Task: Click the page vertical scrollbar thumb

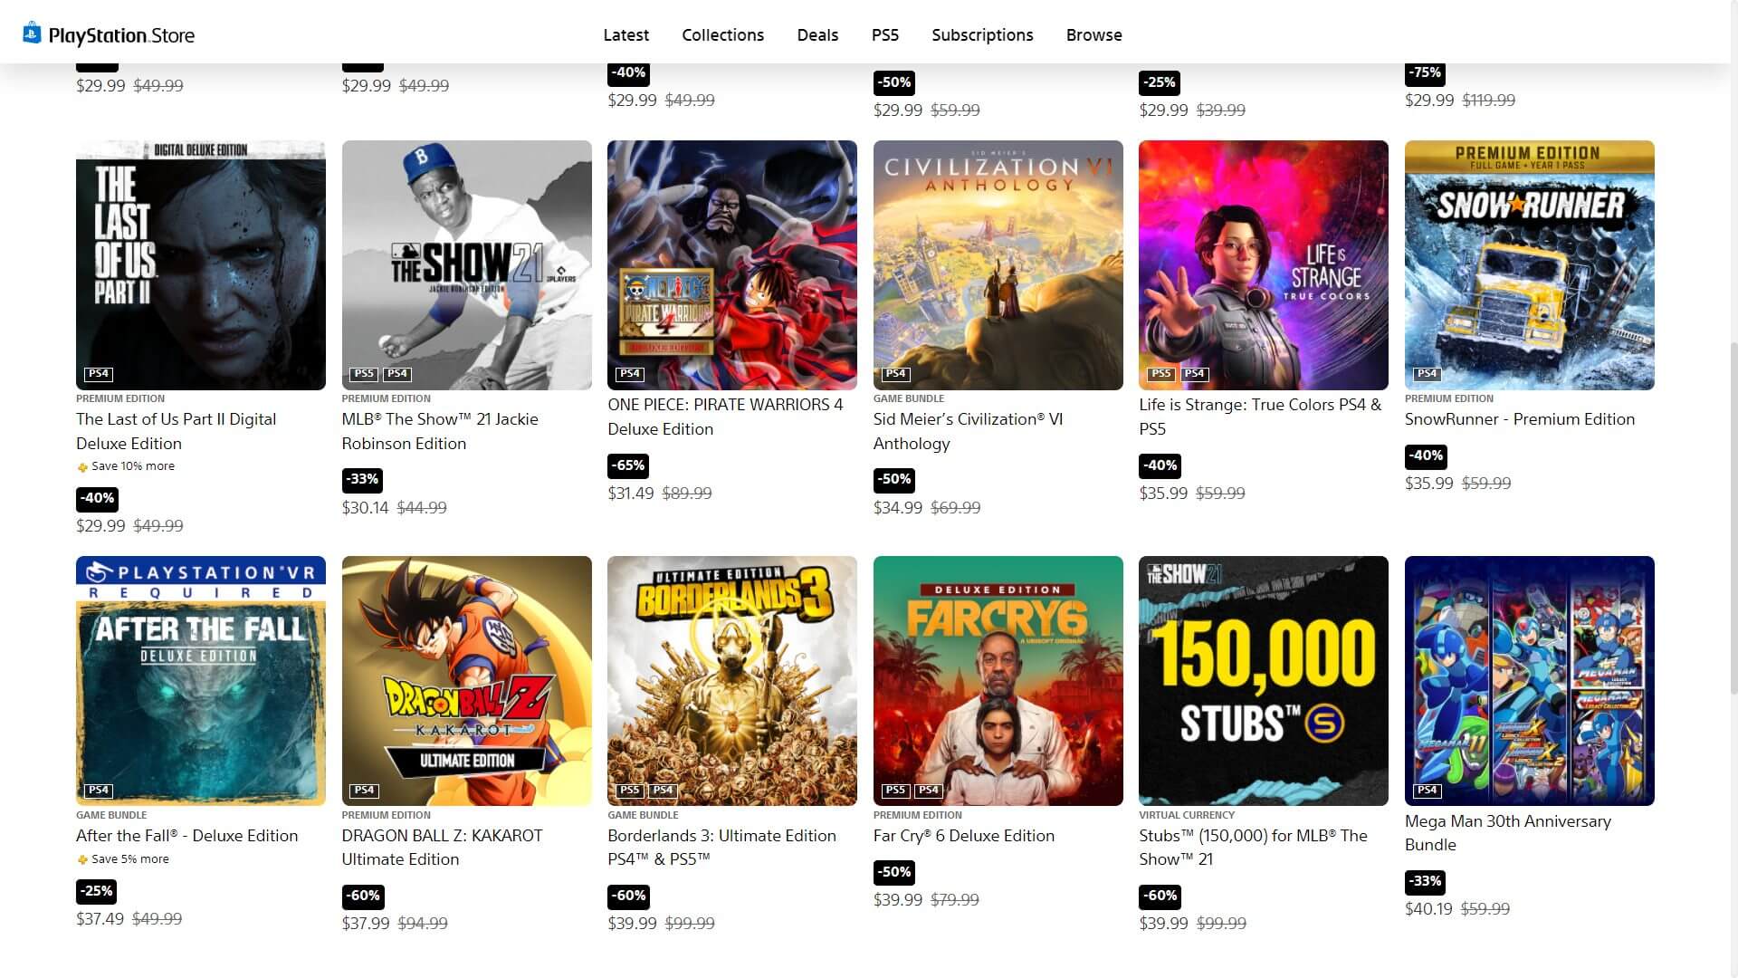Action: (x=1733, y=518)
